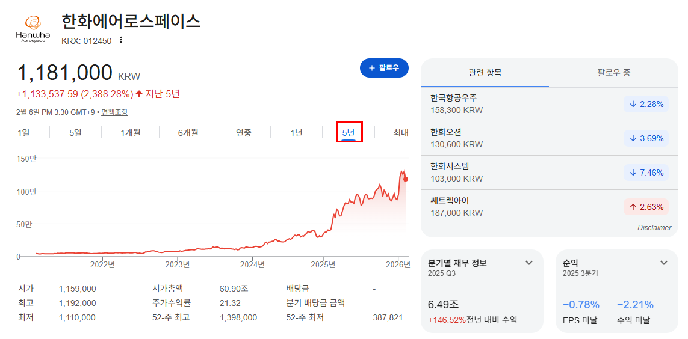Open the 한국항공우주 stock row
688x339 pixels.
click(x=550, y=104)
